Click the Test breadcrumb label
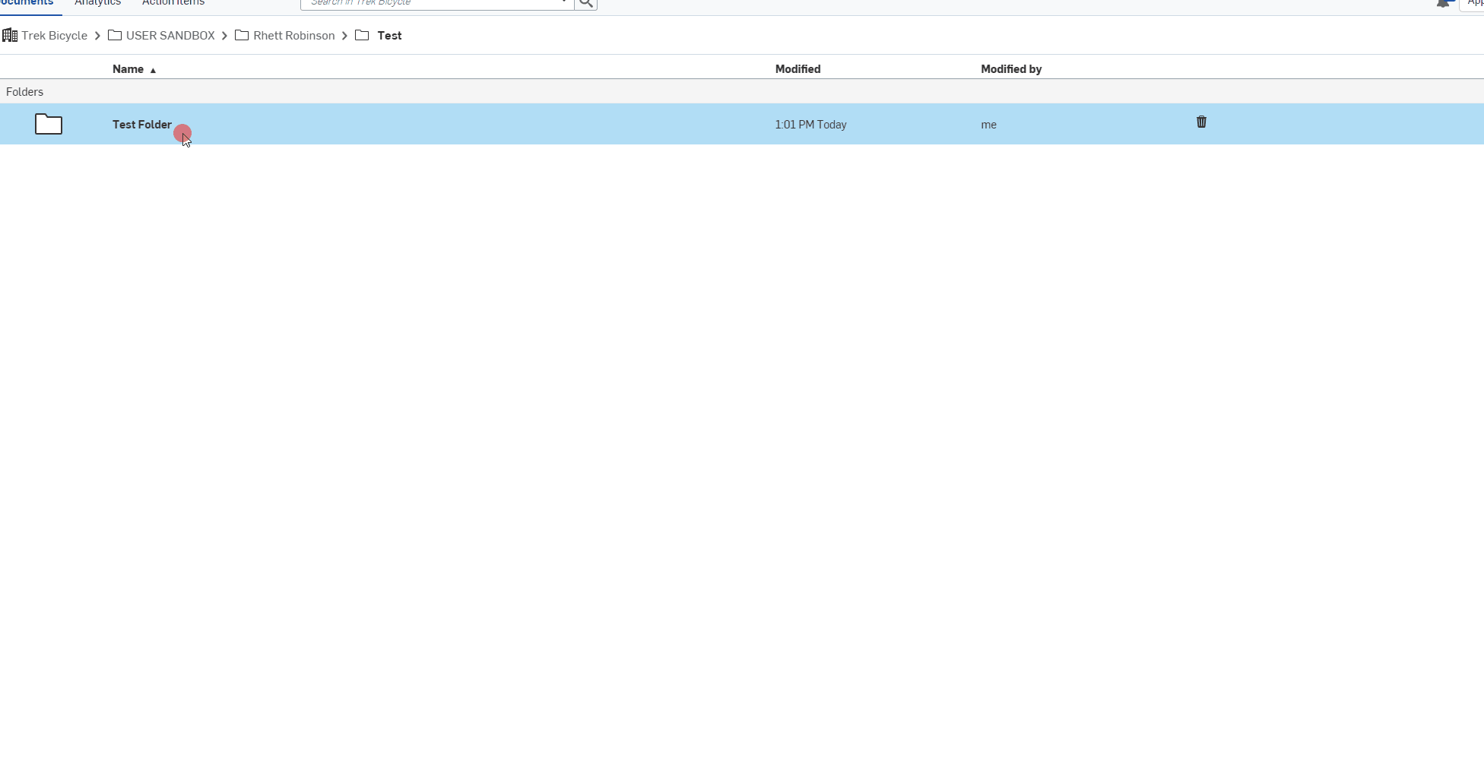This screenshot has width=1484, height=783. click(x=389, y=36)
